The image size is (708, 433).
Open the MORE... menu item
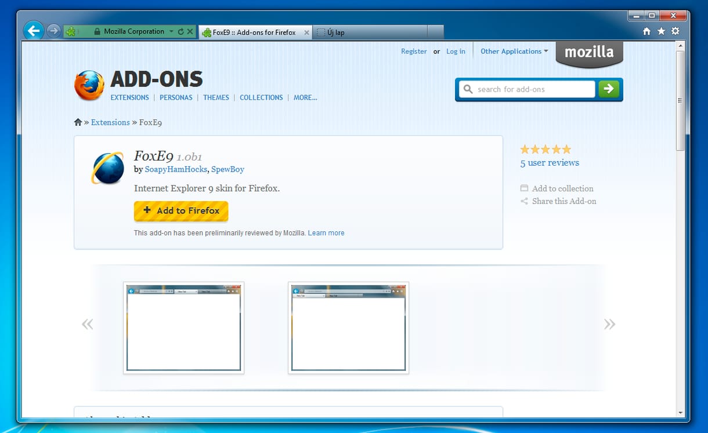[305, 97]
